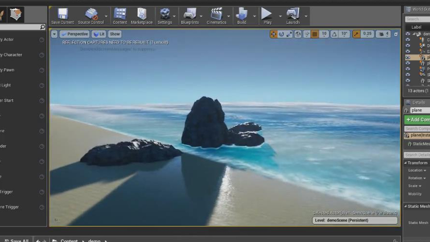This screenshot has width=430, height=242.
Task: Click the Search Details field
Action: [417, 155]
